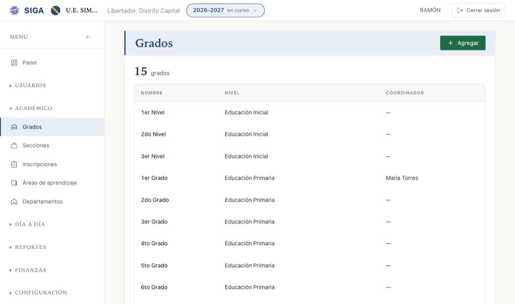This screenshot has height=304, width=515.
Task: Click the school emblem icon beside U.E. SIM
Action: pos(56,11)
